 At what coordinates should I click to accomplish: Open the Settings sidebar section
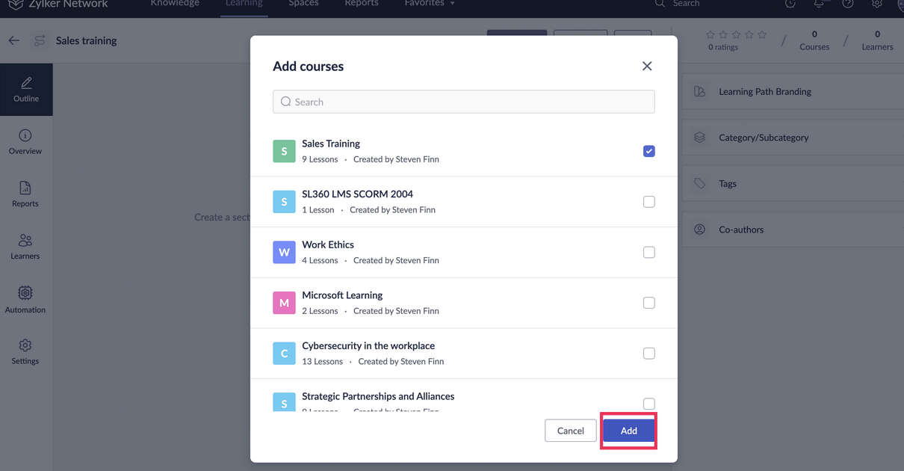coord(25,351)
